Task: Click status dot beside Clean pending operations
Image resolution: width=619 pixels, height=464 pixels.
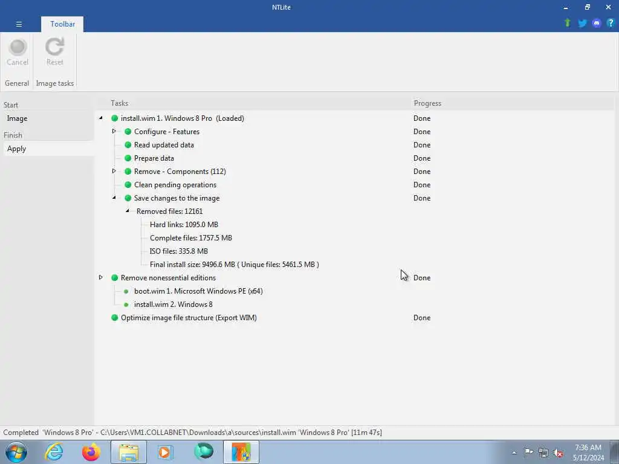Action: coord(128,185)
